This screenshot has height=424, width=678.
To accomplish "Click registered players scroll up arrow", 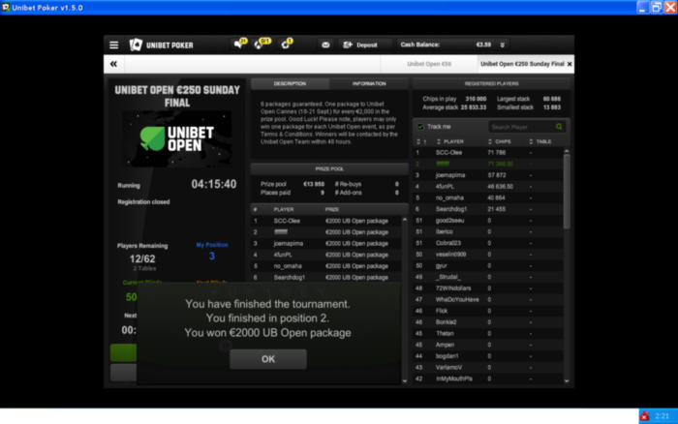I will 567,151.
